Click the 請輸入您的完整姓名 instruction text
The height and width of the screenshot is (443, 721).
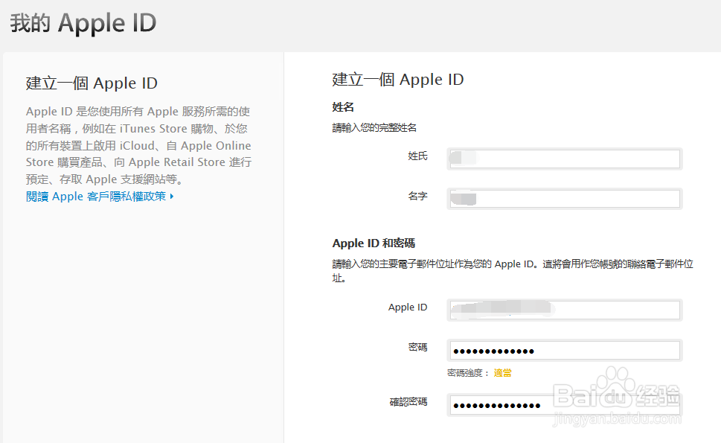374,128
